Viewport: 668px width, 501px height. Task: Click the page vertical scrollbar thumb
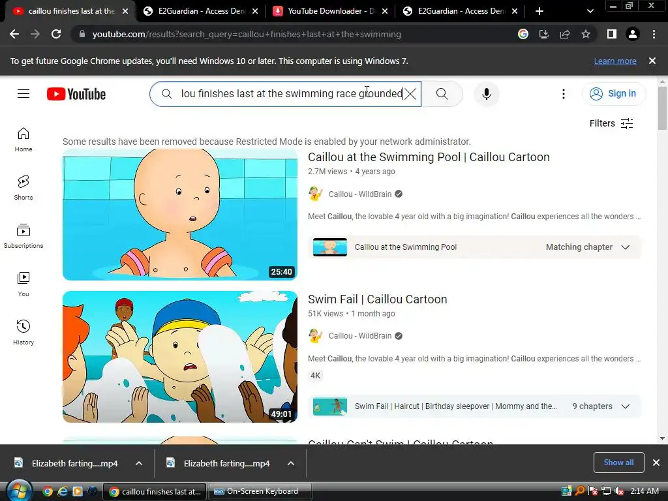pos(662,109)
